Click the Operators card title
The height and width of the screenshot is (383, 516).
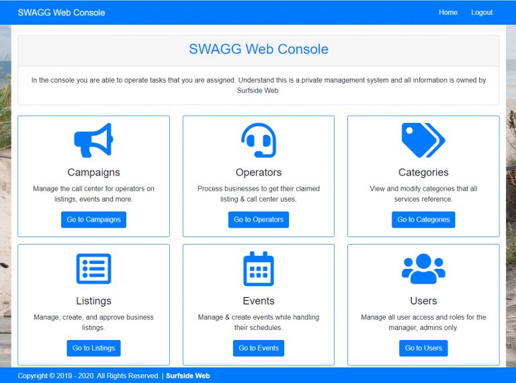click(x=258, y=173)
